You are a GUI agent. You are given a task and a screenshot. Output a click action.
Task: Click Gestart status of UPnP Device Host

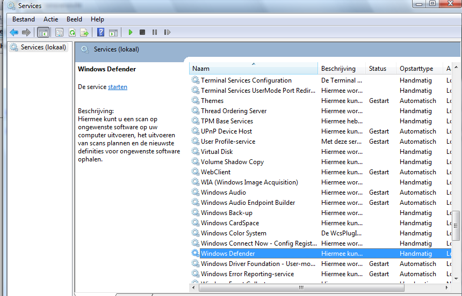pyautogui.click(x=379, y=131)
